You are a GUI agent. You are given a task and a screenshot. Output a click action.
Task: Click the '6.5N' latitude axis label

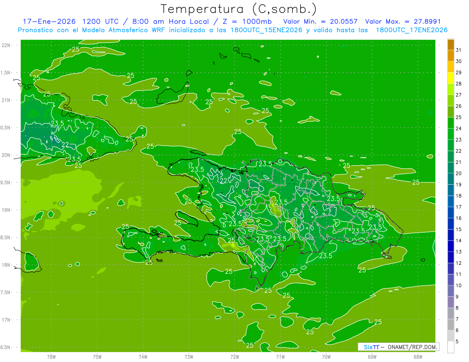(x=6, y=347)
